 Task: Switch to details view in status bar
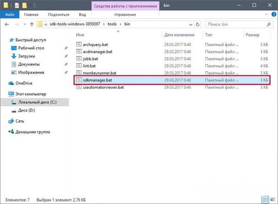[265, 200]
